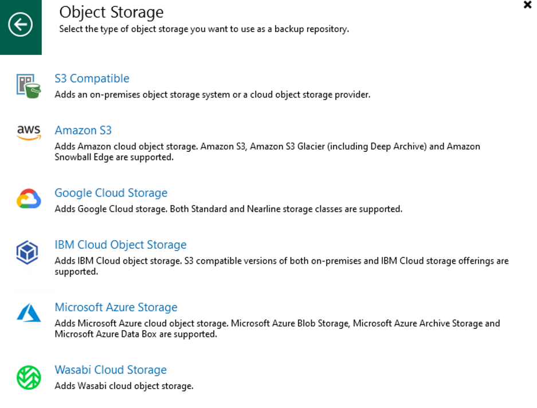Click the S3 Compatible bucket icon
Screen dimensions: 537x408
click(x=28, y=85)
